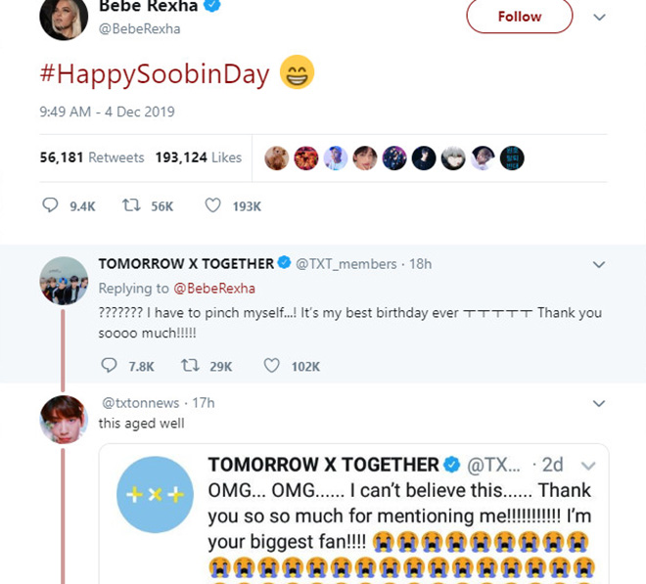Expand options for TOMORROW X TOGETHER's reply
This screenshot has width=646, height=584.
599,264
